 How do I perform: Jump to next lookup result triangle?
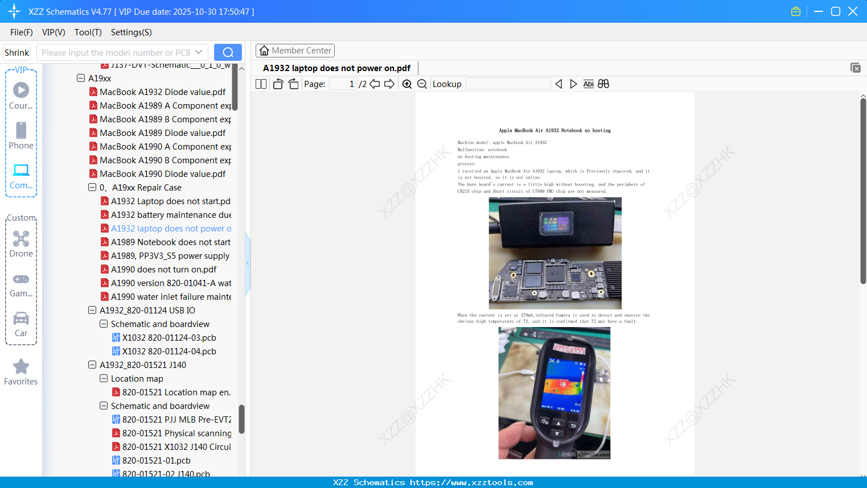pyautogui.click(x=573, y=84)
